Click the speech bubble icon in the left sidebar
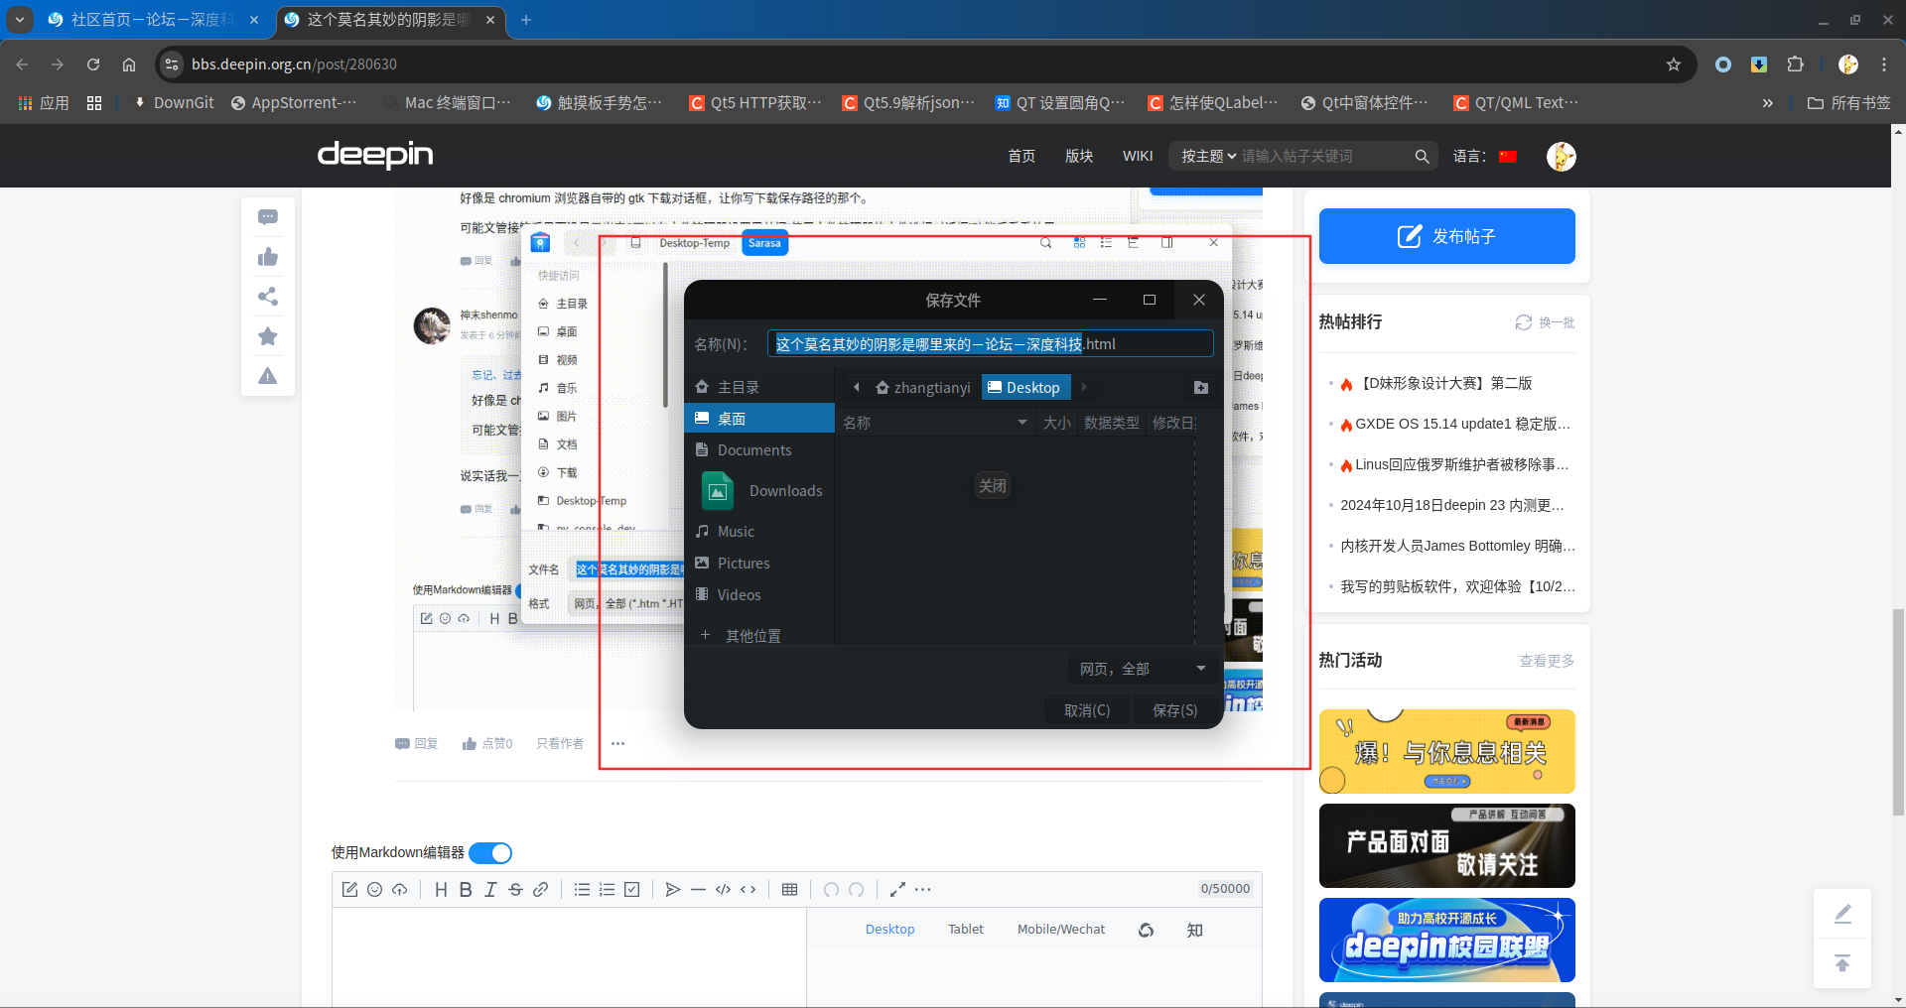This screenshot has height=1008, width=1906. tap(268, 217)
